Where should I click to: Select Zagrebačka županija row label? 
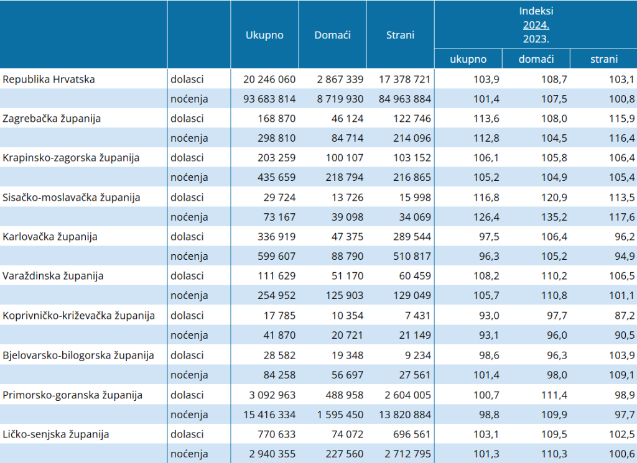coord(52,119)
